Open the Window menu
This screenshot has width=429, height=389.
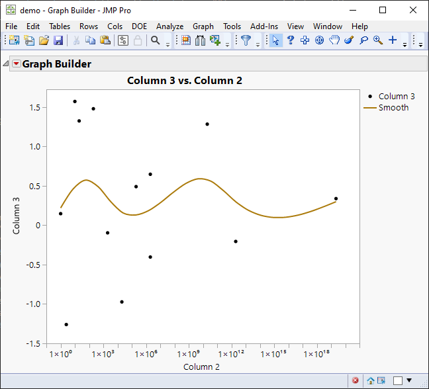pos(328,26)
